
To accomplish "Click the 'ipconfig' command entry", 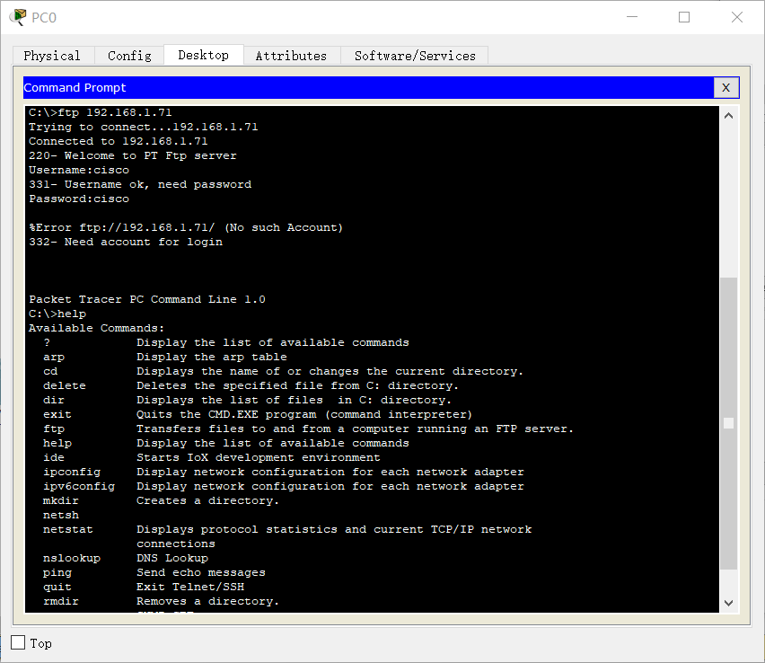I will point(72,473).
